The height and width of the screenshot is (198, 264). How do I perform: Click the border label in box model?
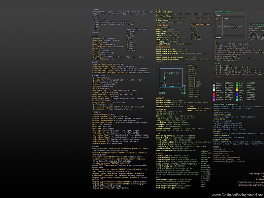click(171, 86)
